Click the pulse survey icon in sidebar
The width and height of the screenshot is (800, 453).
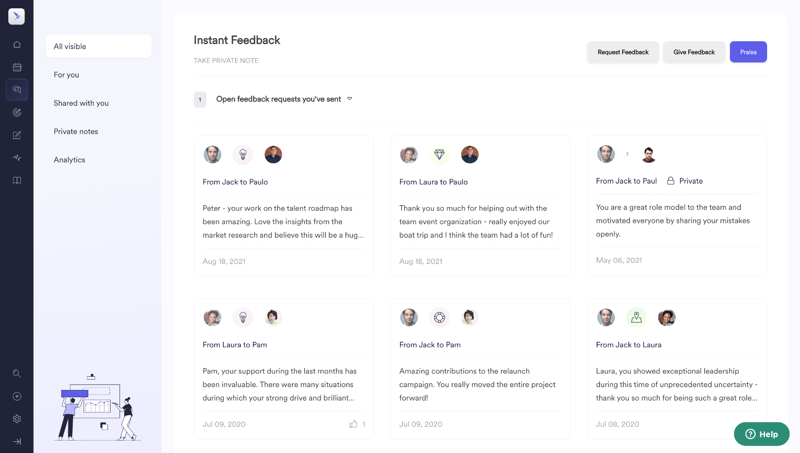(x=17, y=158)
